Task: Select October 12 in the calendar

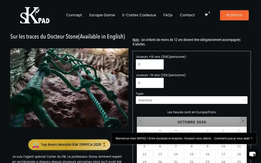Action: 144,154
